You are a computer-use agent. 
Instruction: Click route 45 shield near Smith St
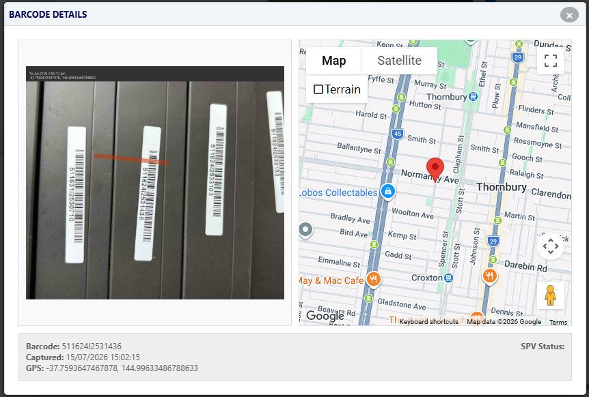pos(398,134)
